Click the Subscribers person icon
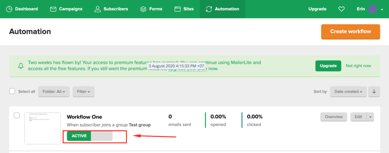This screenshot has width=389, height=153. (98, 9)
